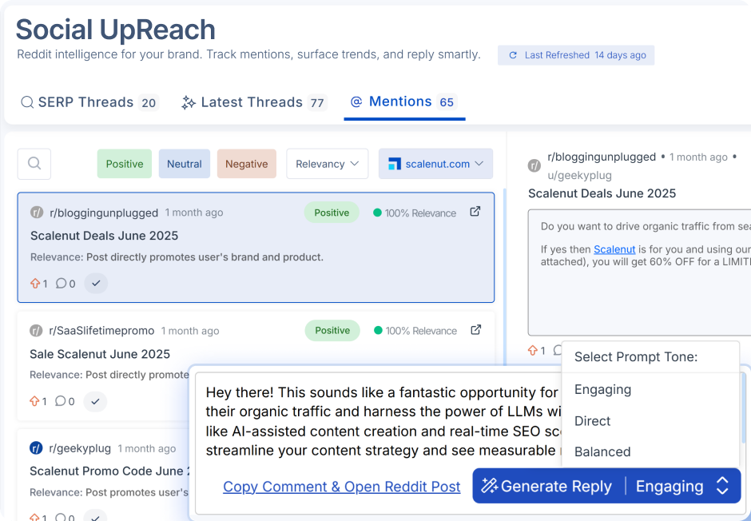
Task: Click 'r/bloggingunplugged' name in detail panel
Action: (x=602, y=157)
